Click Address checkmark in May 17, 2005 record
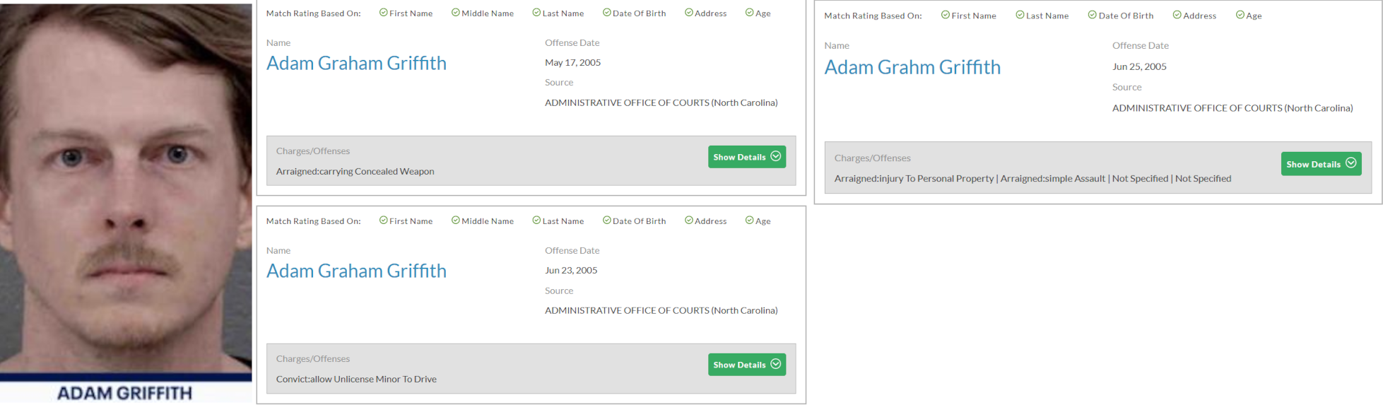The image size is (1383, 405). pyautogui.click(x=688, y=13)
